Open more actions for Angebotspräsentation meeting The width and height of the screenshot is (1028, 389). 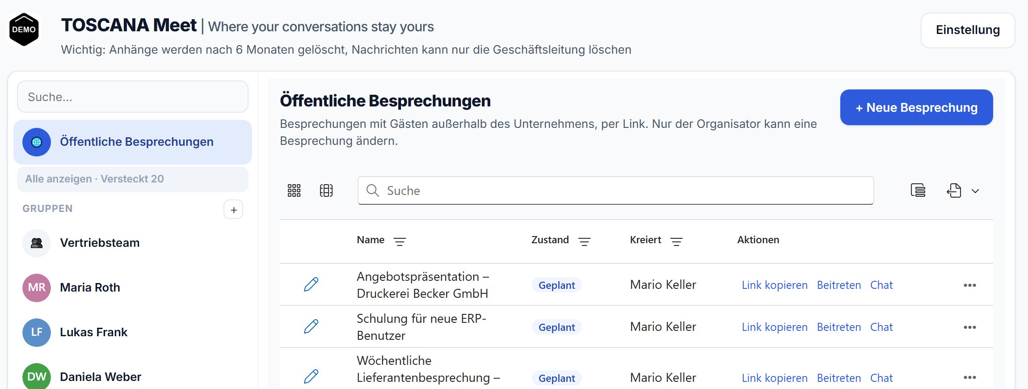click(x=969, y=285)
